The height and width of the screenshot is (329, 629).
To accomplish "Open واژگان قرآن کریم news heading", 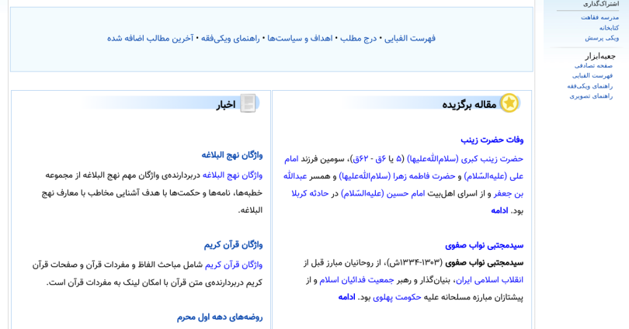I will 233,245.
